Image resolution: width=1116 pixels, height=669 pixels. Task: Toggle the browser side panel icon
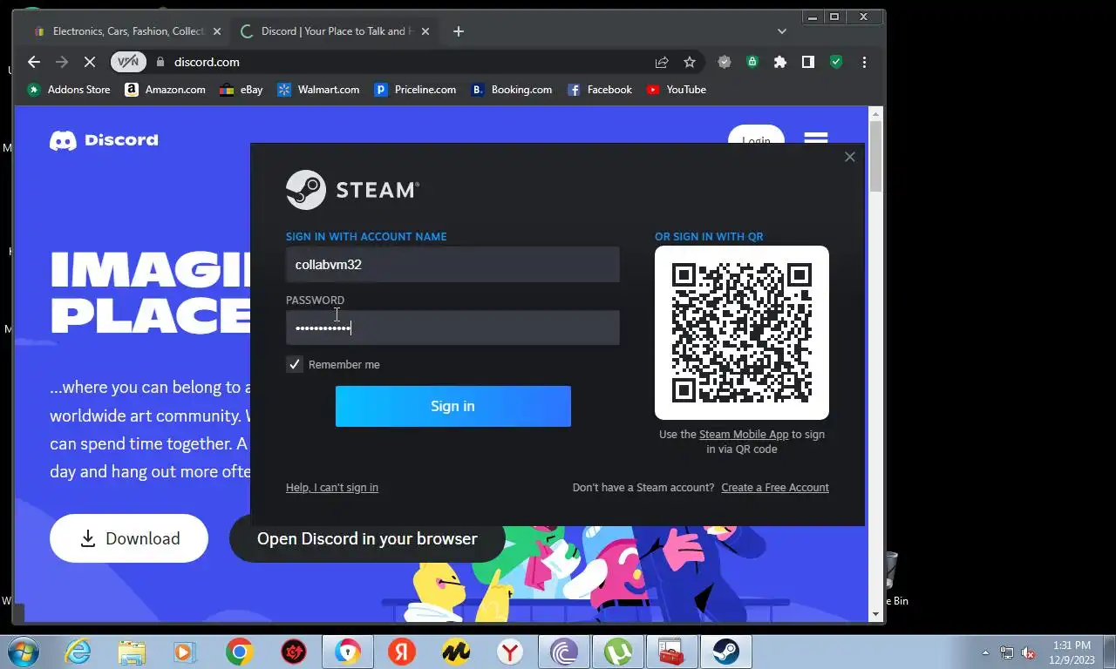tap(808, 62)
